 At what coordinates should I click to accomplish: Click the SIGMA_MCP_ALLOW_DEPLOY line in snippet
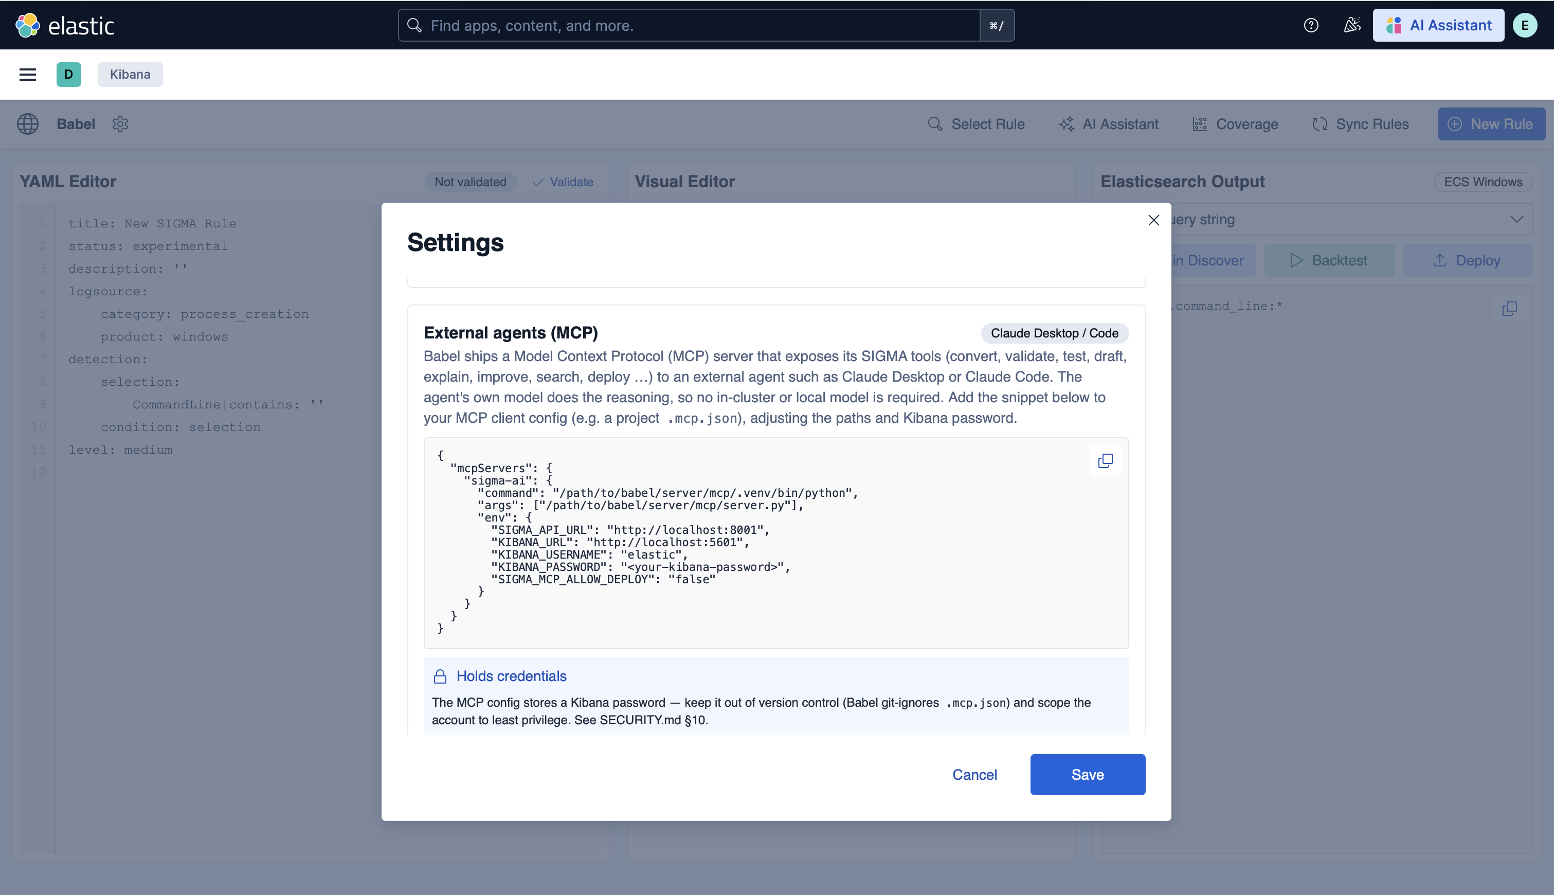click(x=603, y=580)
